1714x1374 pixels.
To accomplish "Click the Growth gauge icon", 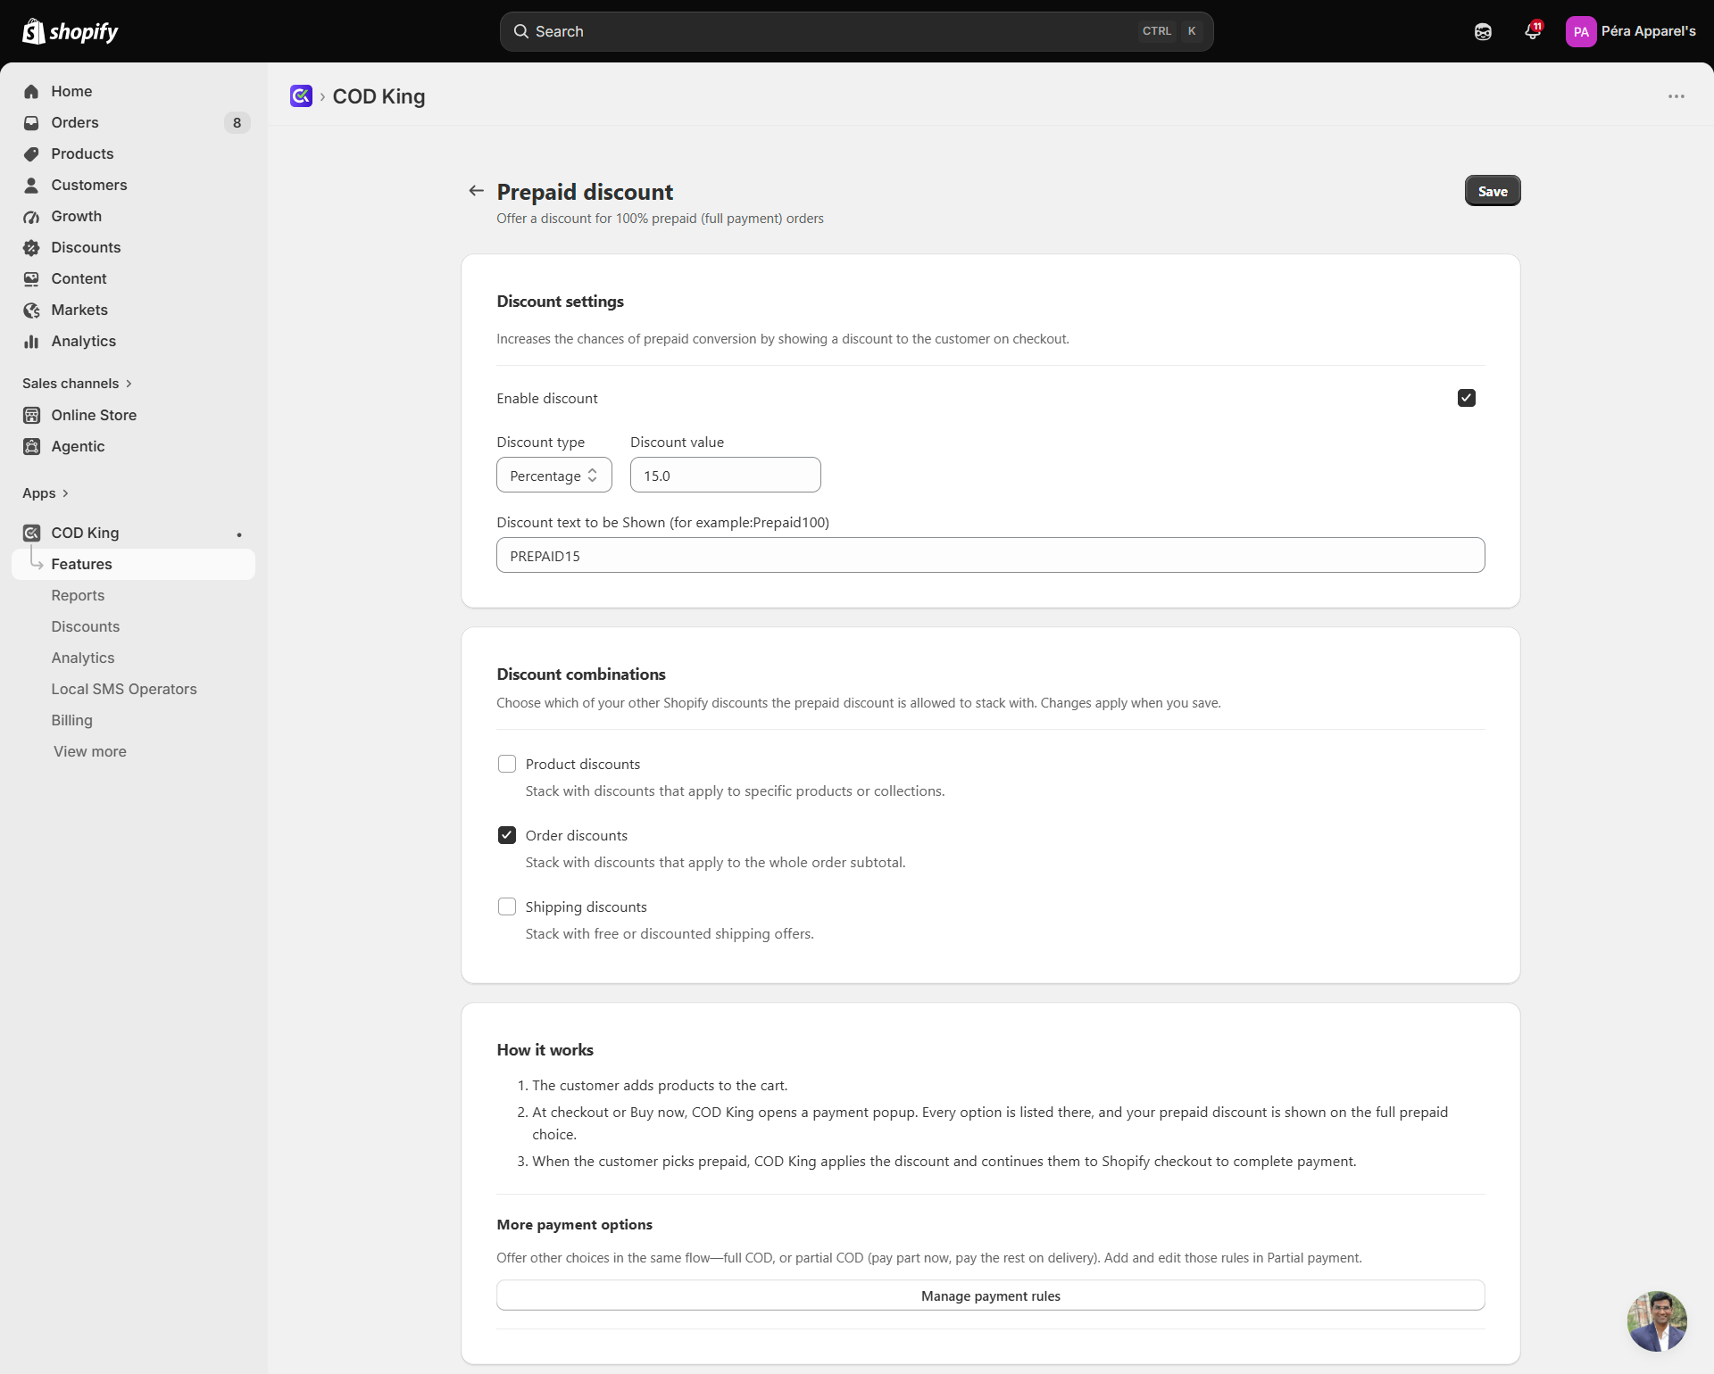I will pyautogui.click(x=31, y=217).
